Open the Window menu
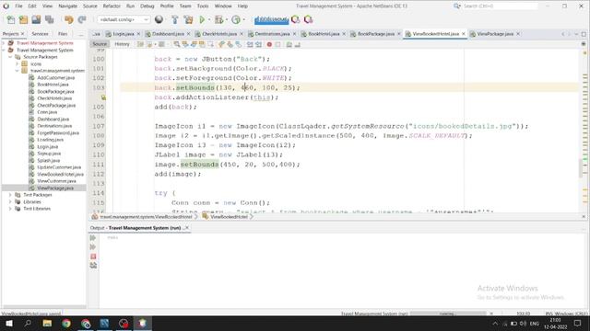Image resolution: width=590 pixels, height=331 pixels. click(x=223, y=6)
